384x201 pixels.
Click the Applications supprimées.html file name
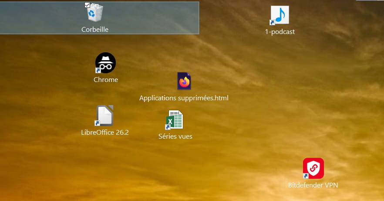click(x=184, y=98)
